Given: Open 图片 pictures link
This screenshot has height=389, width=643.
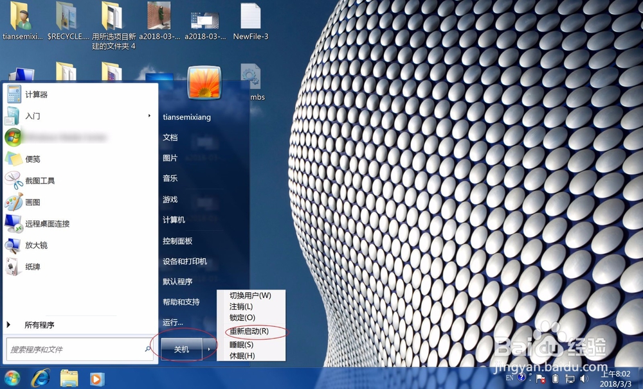Looking at the screenshot, I should click(170, 158).
